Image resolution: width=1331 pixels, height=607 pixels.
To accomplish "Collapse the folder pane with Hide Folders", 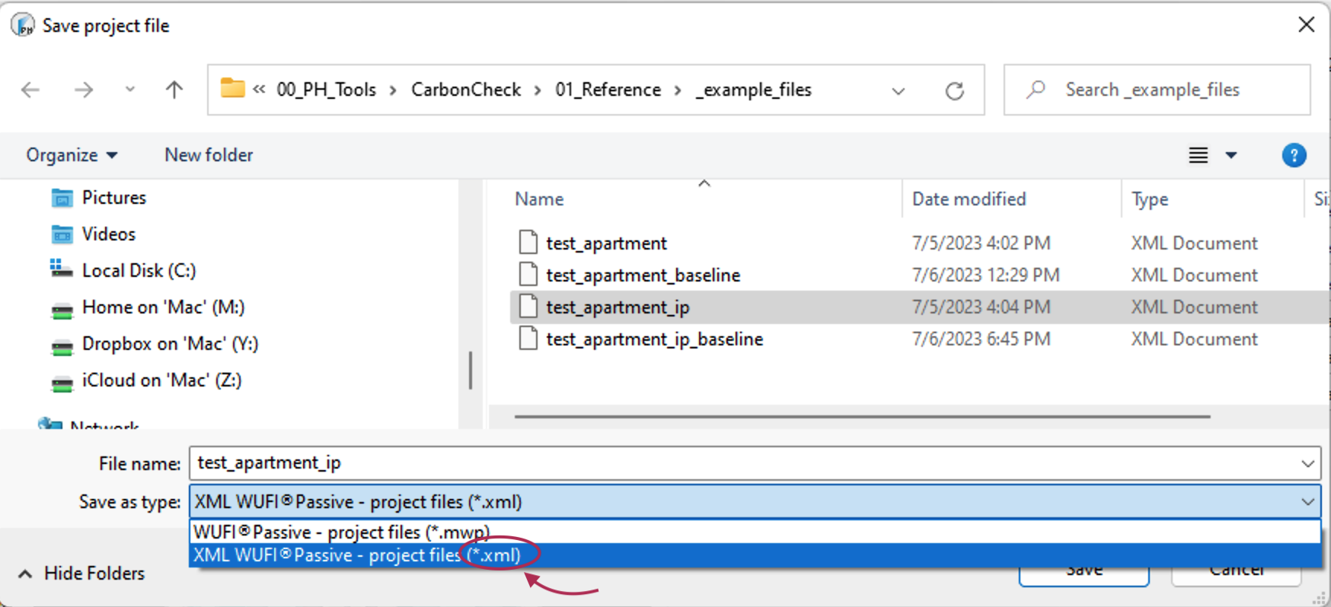I will click(81, 574).
